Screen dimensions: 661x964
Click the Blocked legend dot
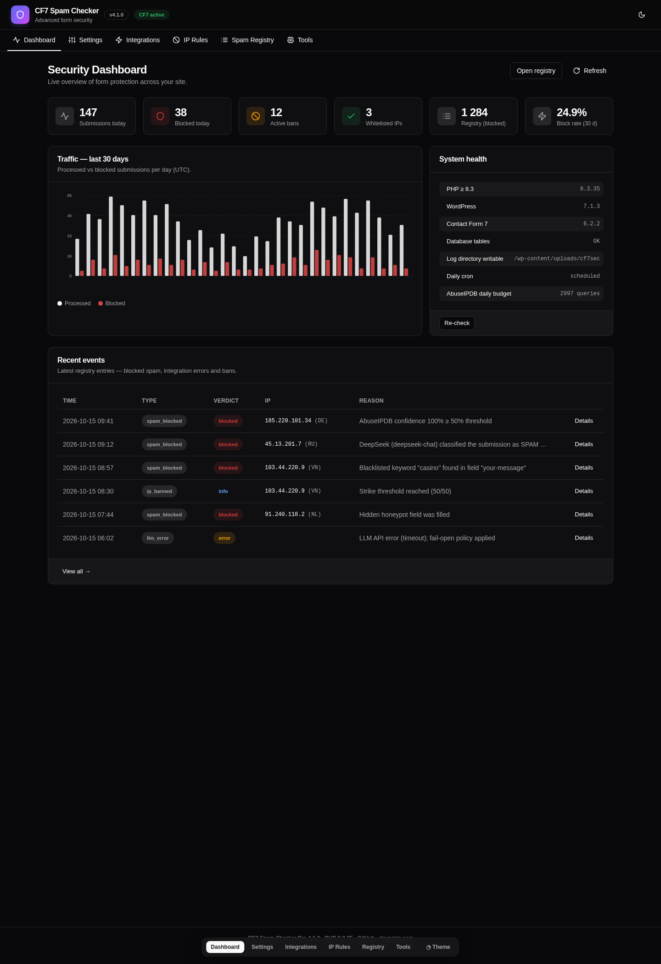(x=101, y=303)
